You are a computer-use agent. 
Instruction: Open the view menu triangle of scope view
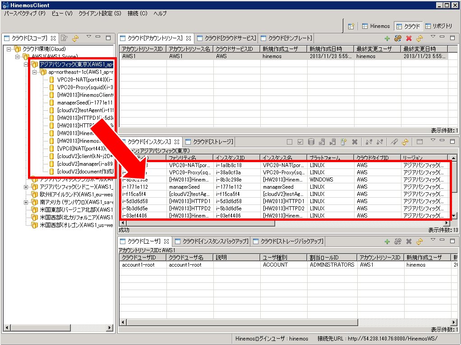pos(88,36)
